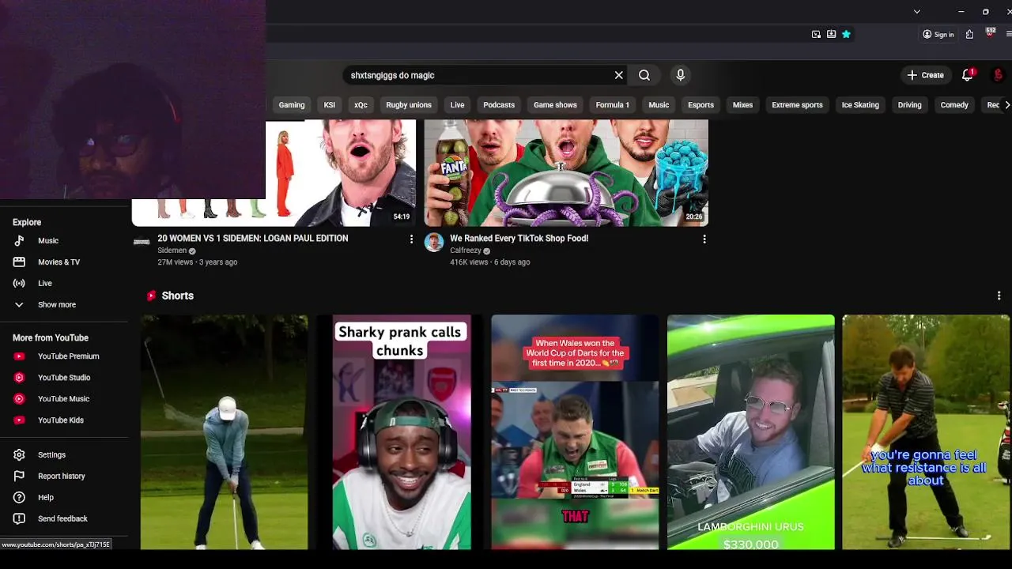Open the Shorts section more options menu

(x=999, y=296)
